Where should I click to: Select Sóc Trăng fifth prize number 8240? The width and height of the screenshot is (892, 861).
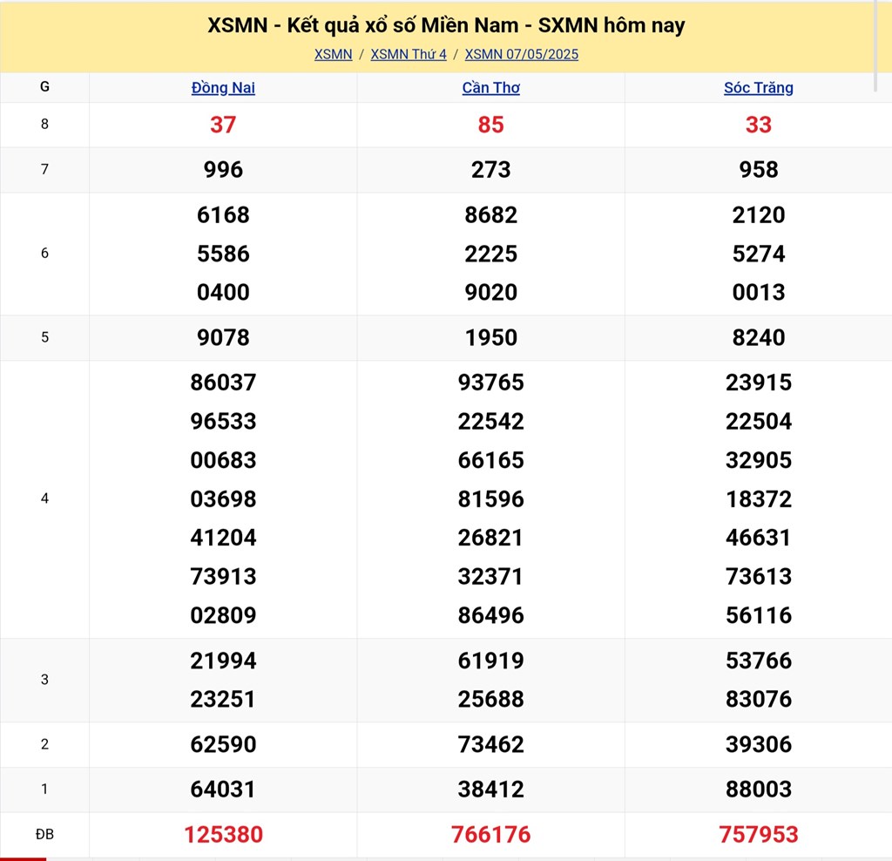pos(758,337)
